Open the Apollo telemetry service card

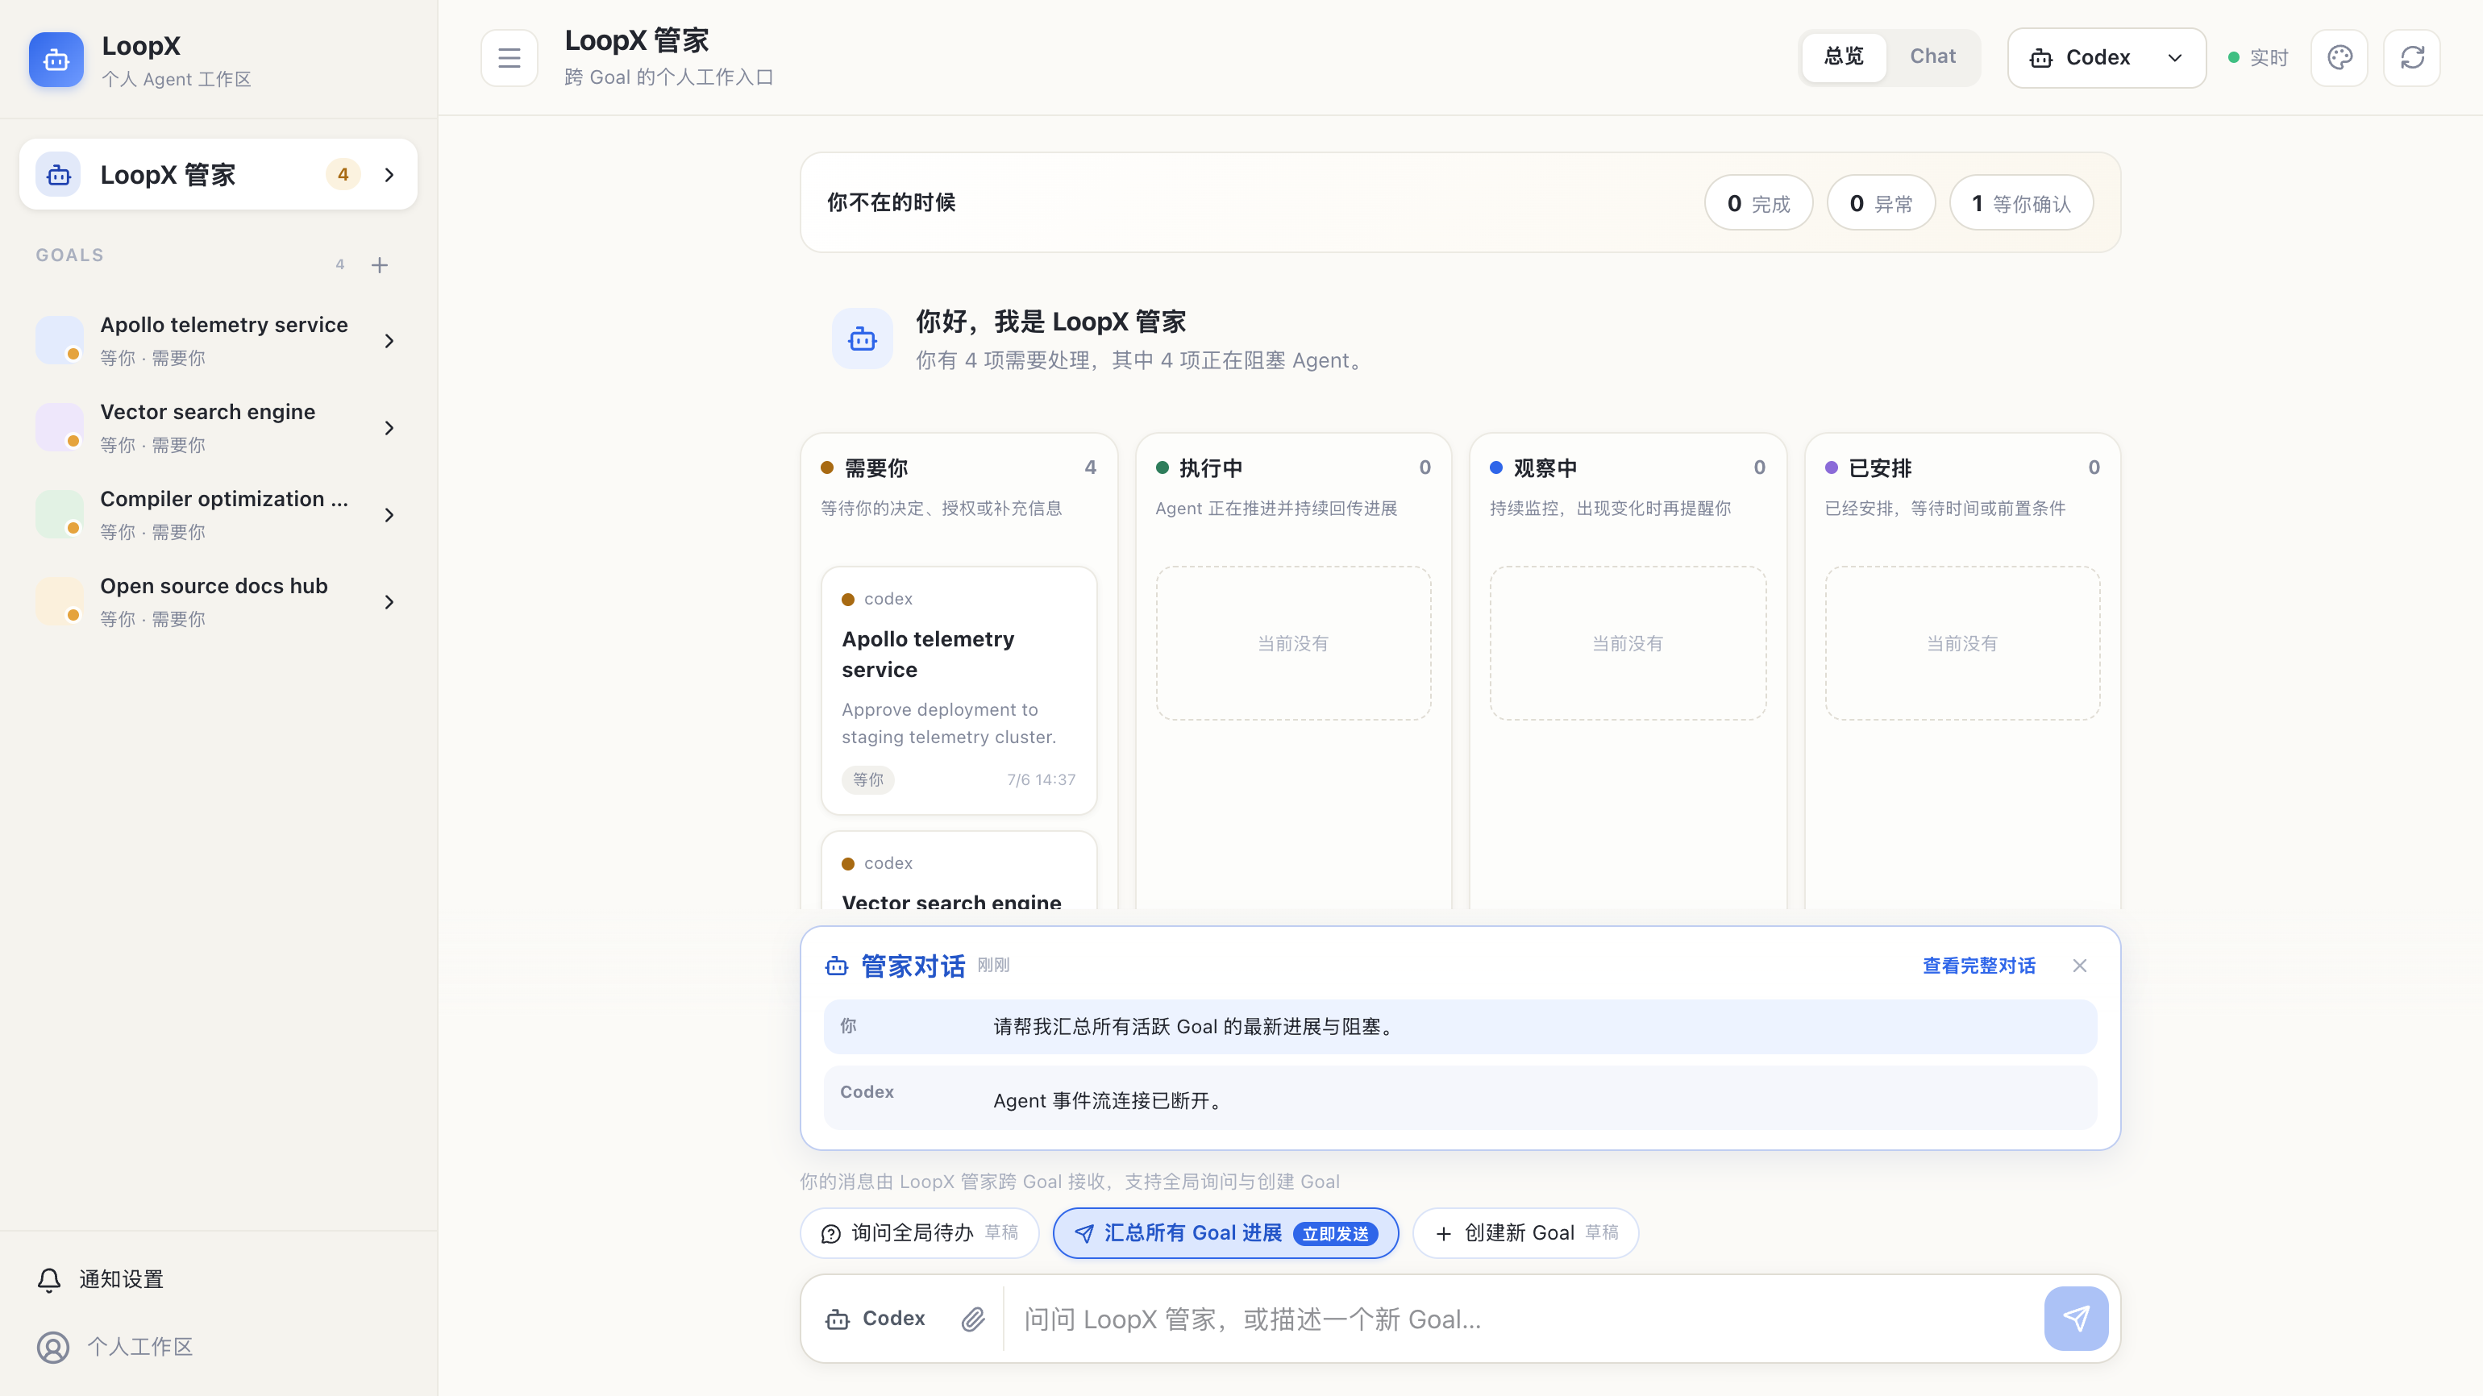click(x=958, y=690)
